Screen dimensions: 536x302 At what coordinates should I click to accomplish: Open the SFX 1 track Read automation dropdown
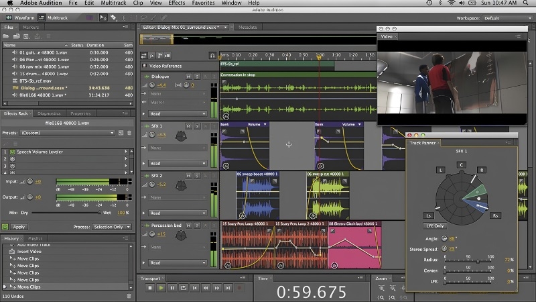[178, 163]
